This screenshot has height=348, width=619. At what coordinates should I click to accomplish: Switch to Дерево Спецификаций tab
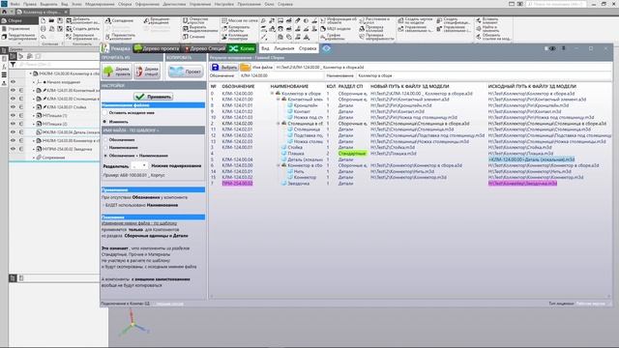tap(204, 48)
